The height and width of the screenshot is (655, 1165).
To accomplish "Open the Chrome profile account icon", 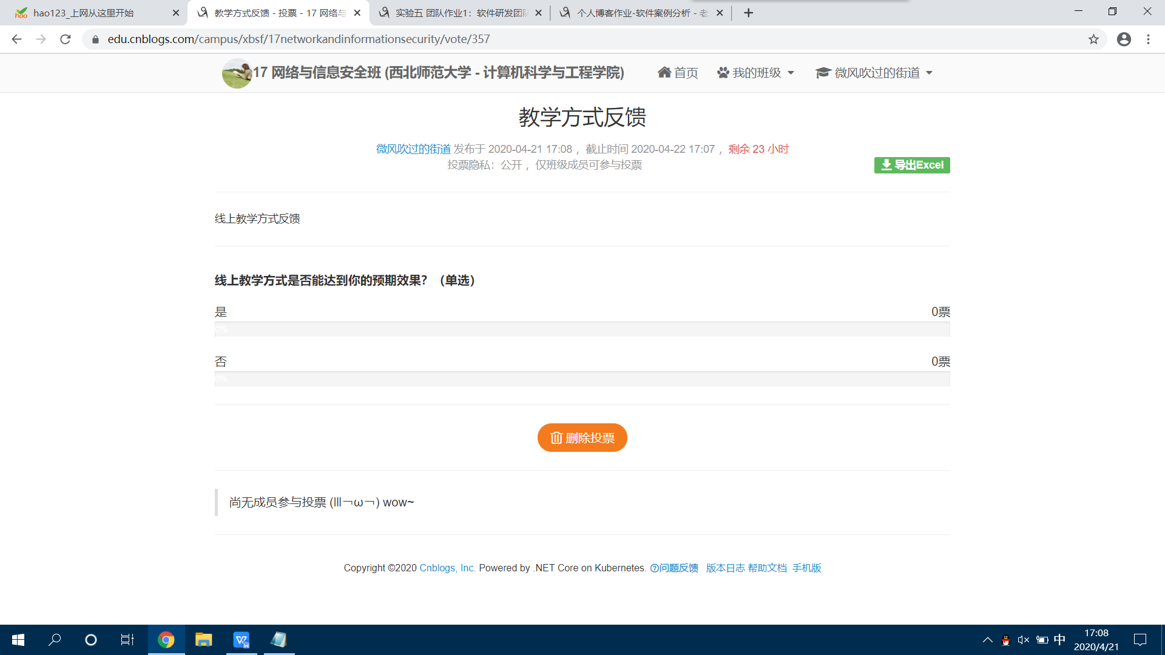I will pos(1124,39).
